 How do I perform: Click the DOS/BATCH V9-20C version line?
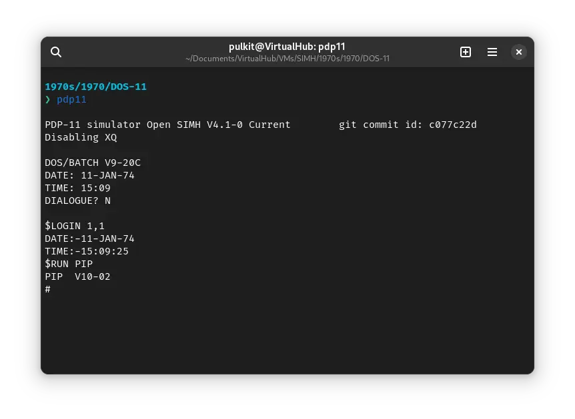point(93,163)
